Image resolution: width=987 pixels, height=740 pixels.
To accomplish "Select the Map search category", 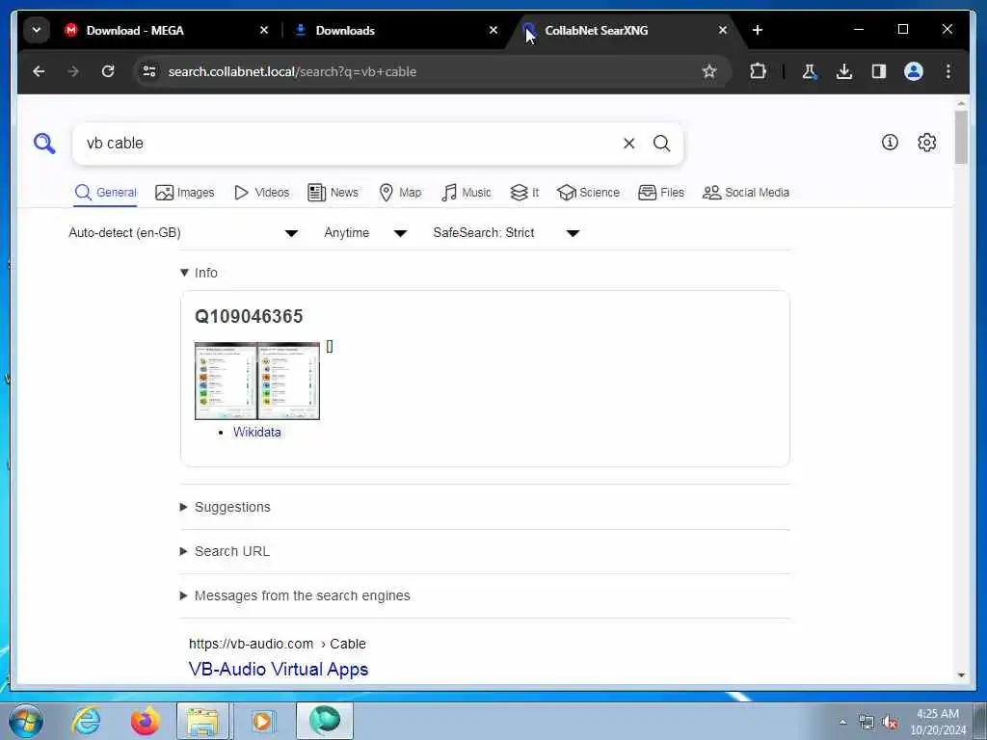I will pyautogui.click(x=400, y=193).
